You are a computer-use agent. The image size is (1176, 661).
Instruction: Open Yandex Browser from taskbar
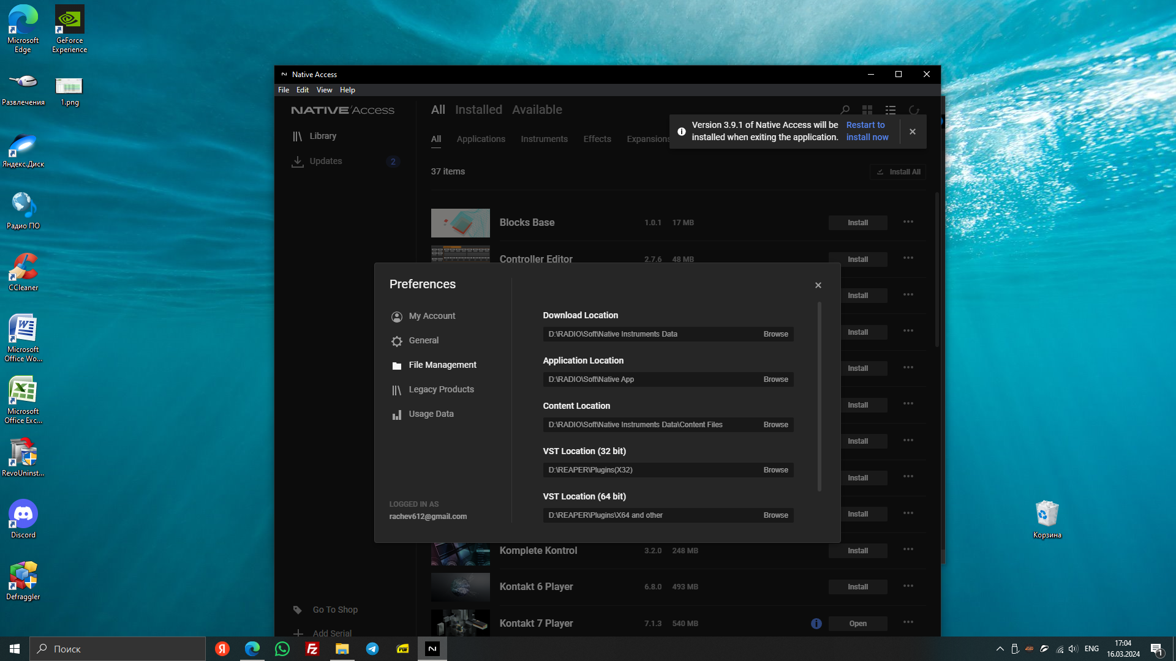[x=222, y=649]
